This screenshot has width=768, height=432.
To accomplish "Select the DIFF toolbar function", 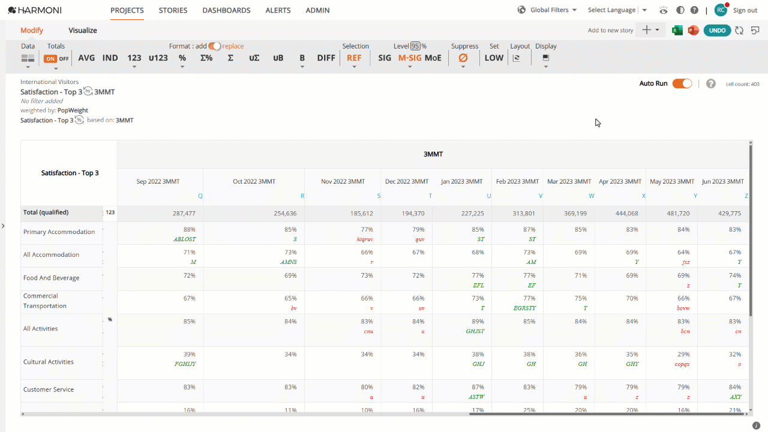I will (326, 58).
